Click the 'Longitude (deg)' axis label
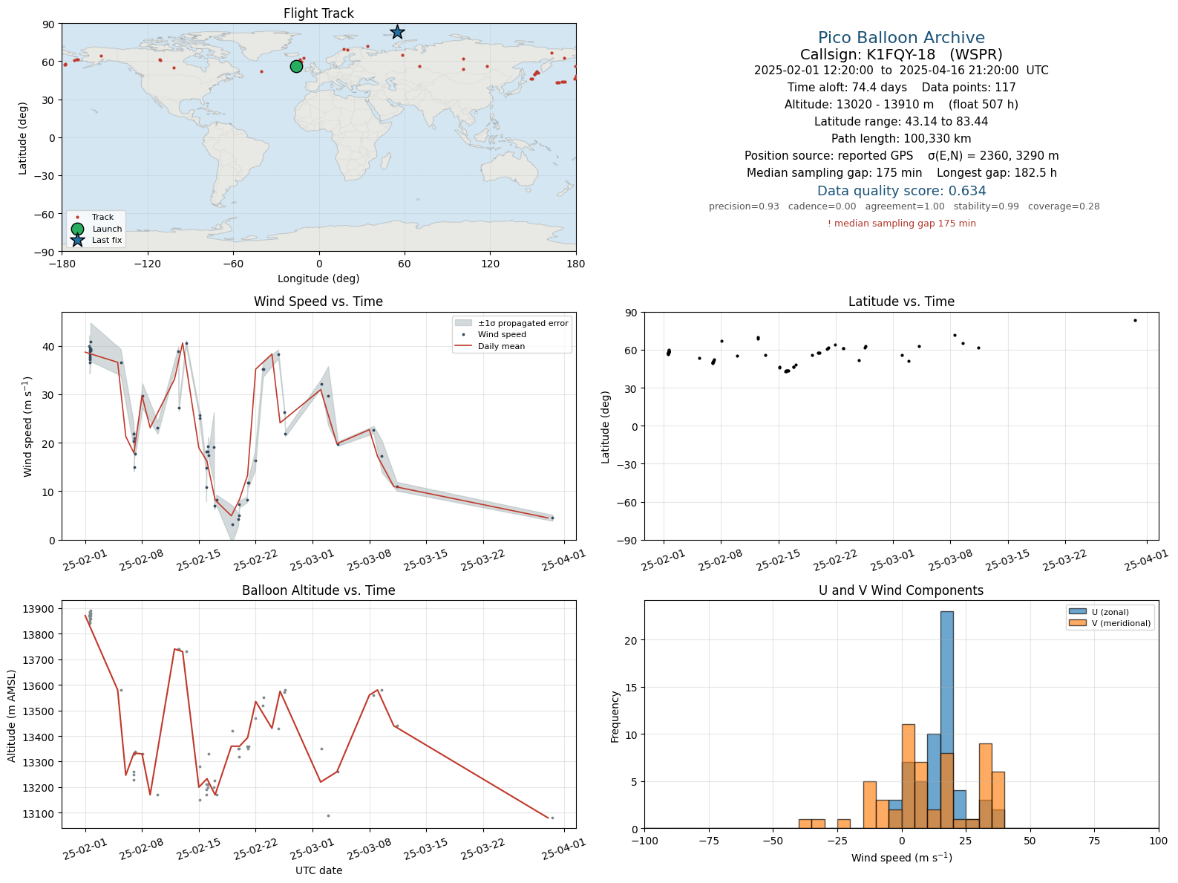The width and height of the screenshot is (1178, 883). 318,278
